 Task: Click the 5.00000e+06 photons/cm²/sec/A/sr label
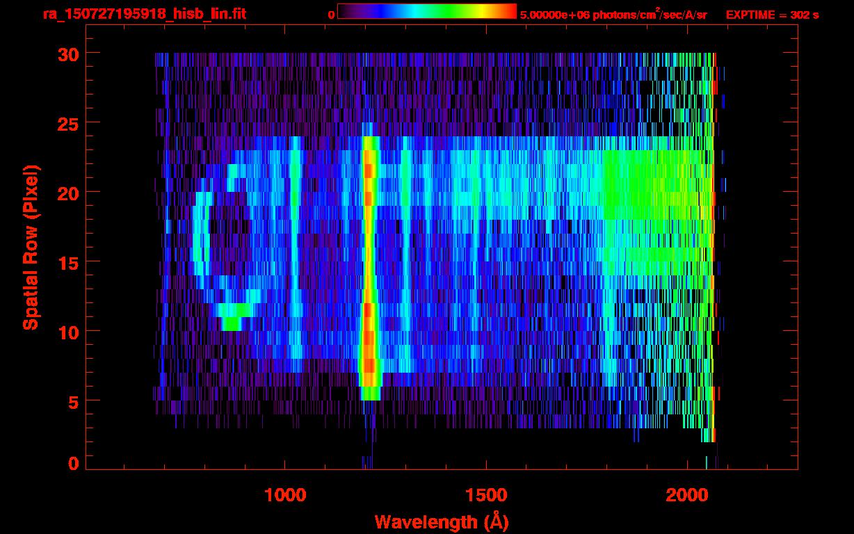click(613, 14)
